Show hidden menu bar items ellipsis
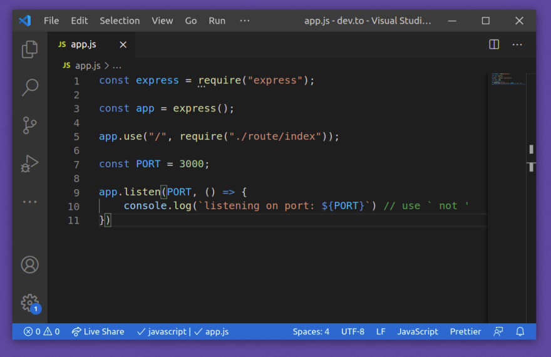The height and width of the screenshot is (357, 551). (245, 21)
